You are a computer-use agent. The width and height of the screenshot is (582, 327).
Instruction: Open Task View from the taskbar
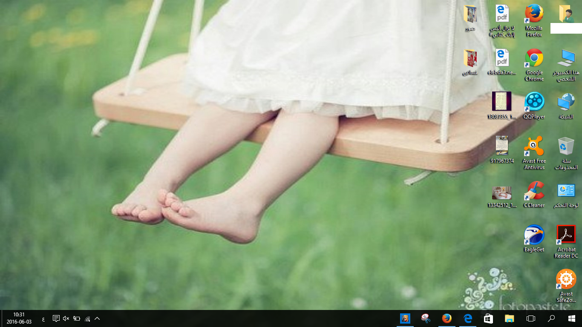click(x=530, y=318)
